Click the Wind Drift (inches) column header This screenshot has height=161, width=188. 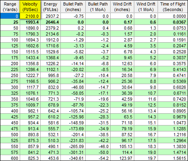[122, 7]
